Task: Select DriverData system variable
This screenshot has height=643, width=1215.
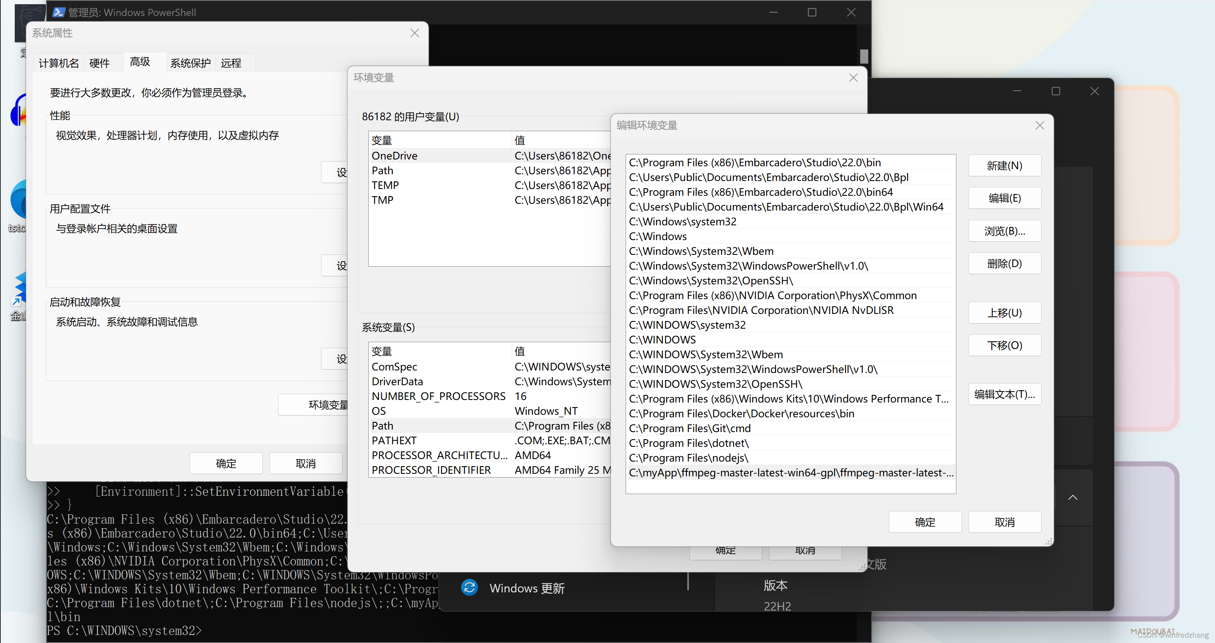Action: (x=490, y=381)
